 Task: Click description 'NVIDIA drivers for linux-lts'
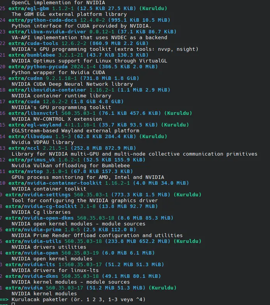[x=55, y=271]
